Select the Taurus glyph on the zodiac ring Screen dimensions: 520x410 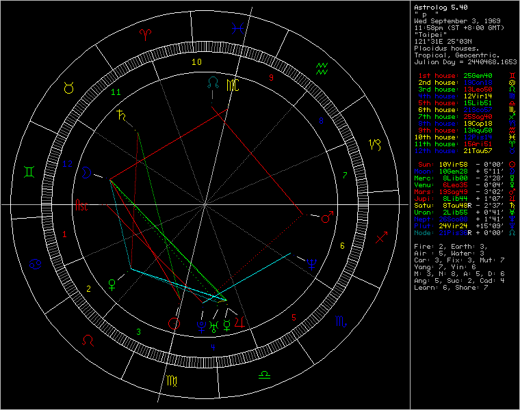tap(68, 88)
